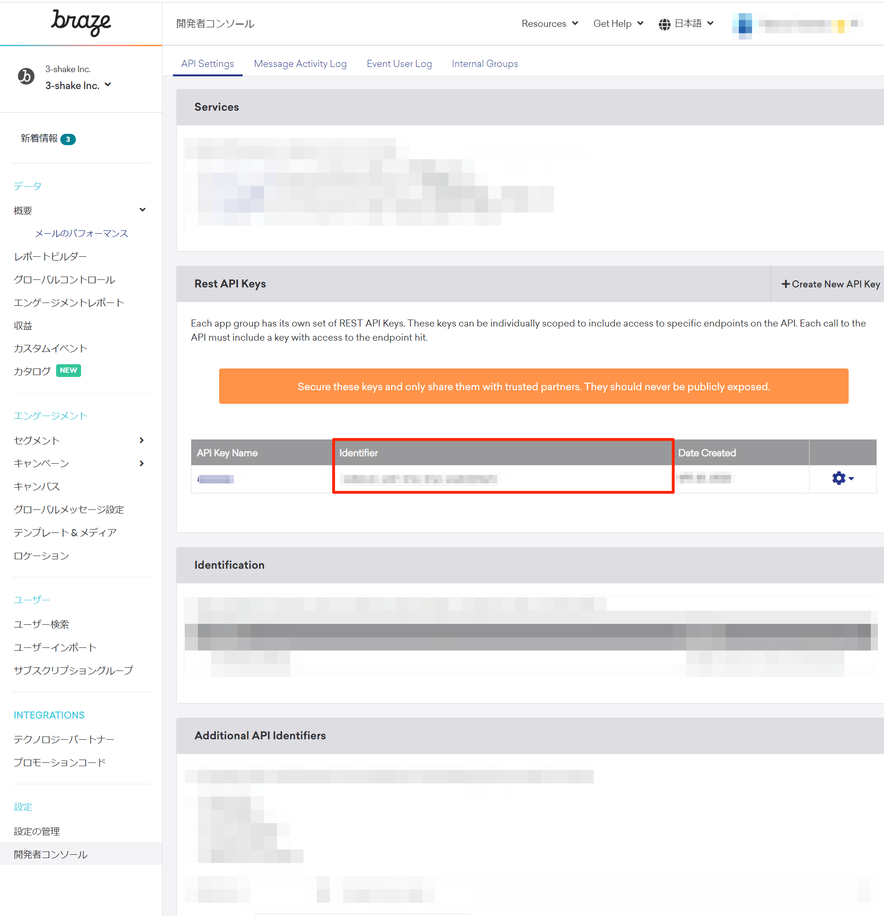Select 開発者コンソール in sidebar
This screenshot has width=884, height=916.
pos(81,854)
